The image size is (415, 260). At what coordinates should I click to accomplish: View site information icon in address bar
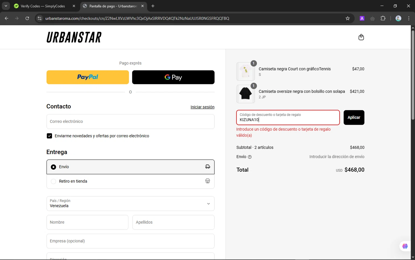(40, 18)
